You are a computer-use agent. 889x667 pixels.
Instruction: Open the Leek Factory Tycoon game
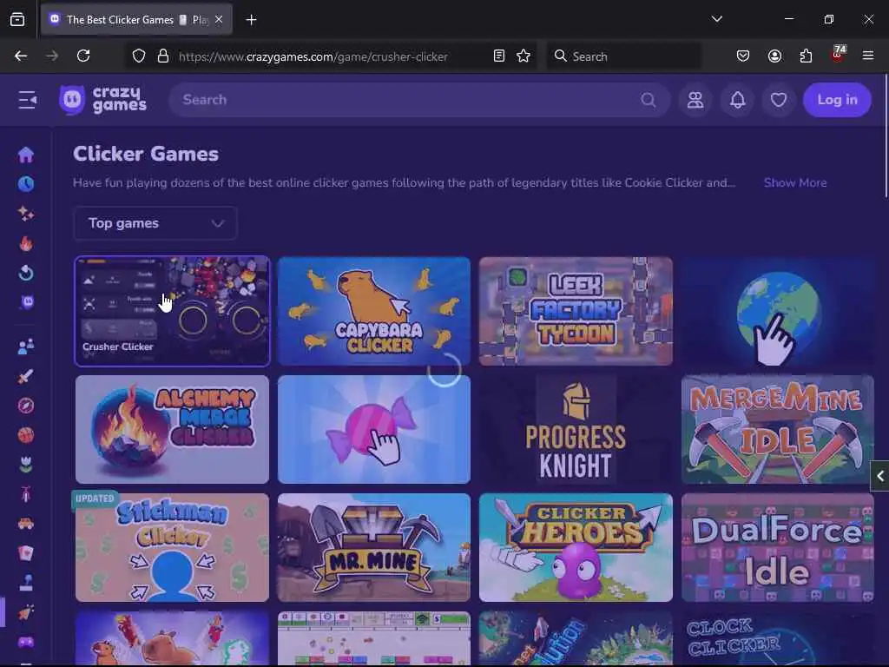click(x=576, y=311)
